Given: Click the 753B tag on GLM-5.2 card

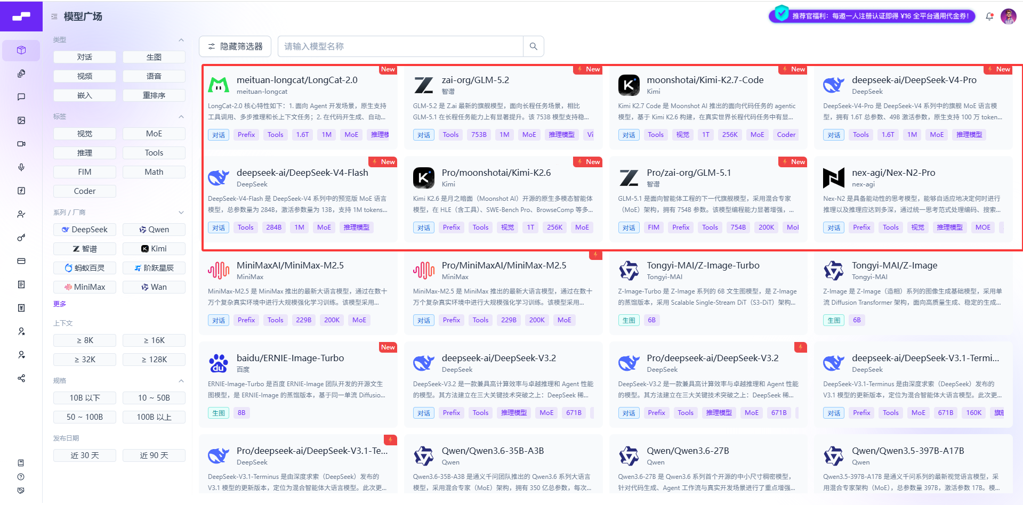Looking at the screenshot, I should [x=479, y=135].
